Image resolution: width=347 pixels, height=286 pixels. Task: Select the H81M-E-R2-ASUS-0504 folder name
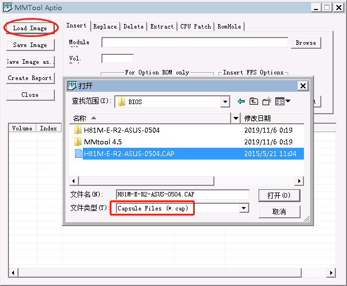tap(121, 130)
